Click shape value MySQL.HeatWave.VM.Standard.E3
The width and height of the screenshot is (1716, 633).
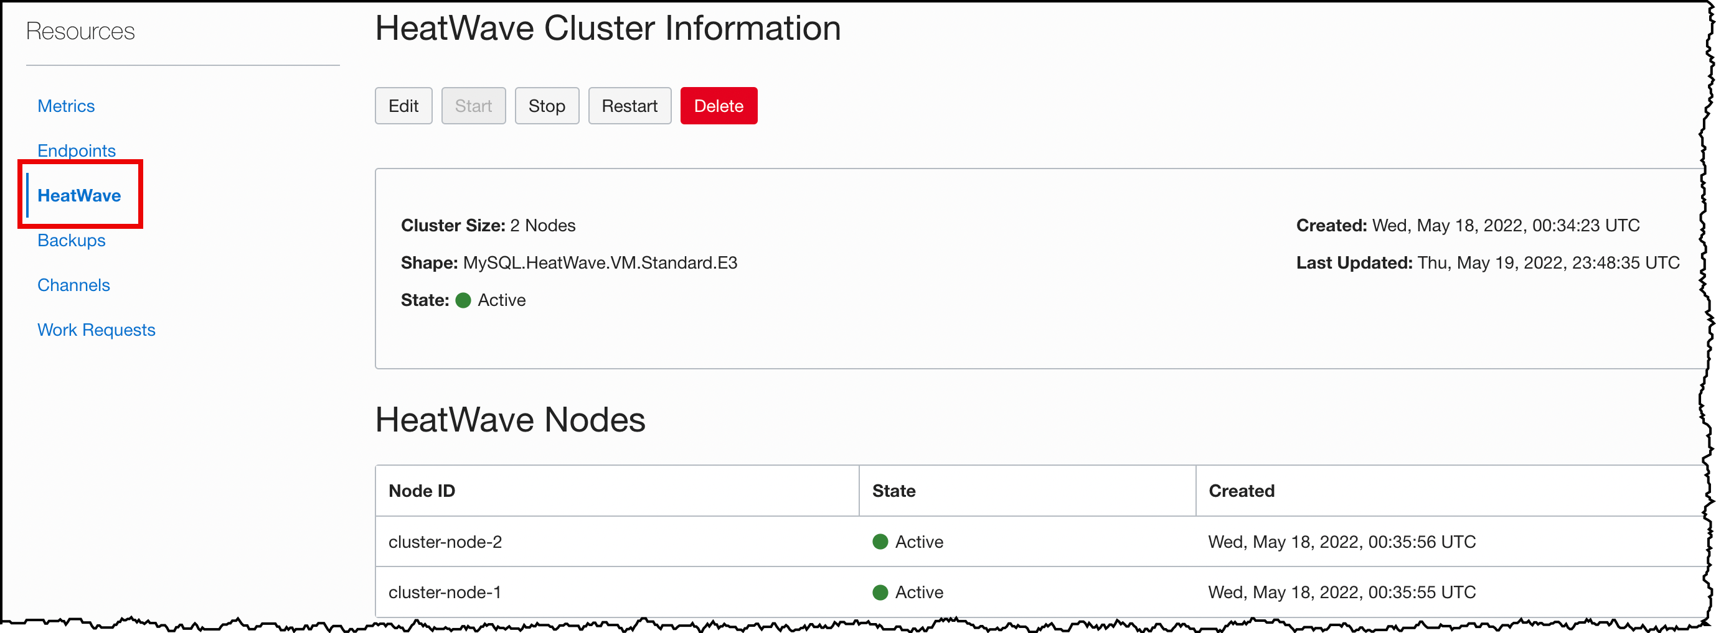(x=600, y=262)
